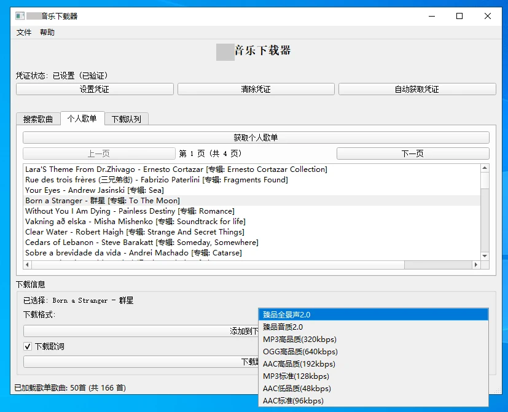Go to next page with 下一页

coord(412,154)
